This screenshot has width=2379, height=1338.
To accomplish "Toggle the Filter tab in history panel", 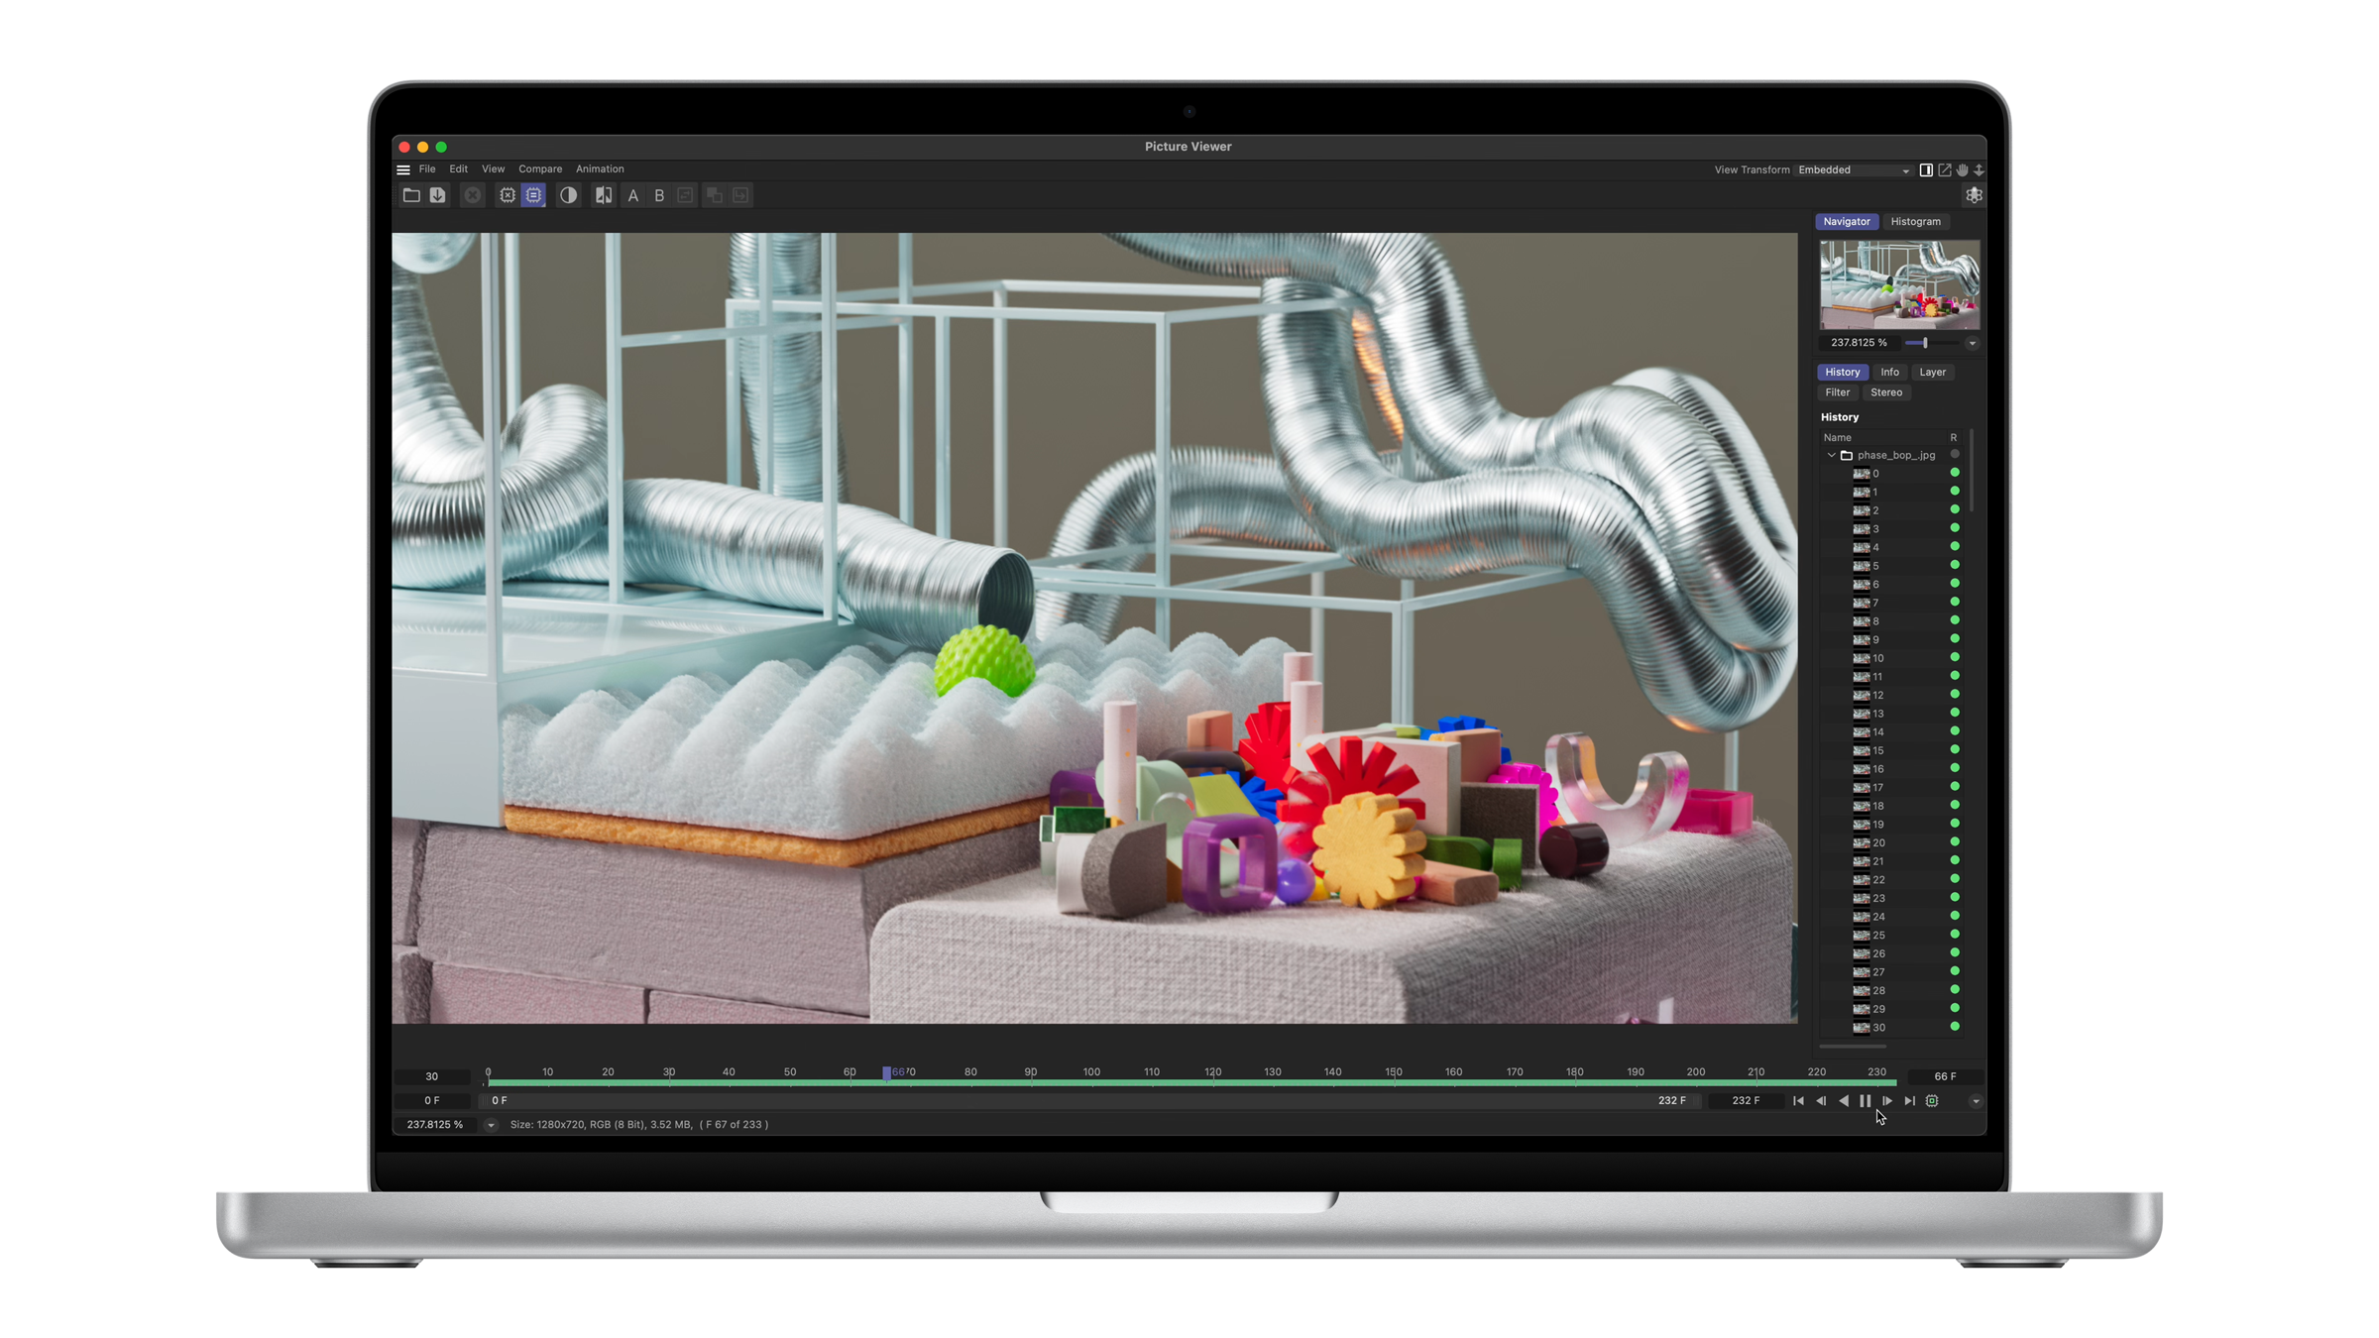I will point(1837,392).
